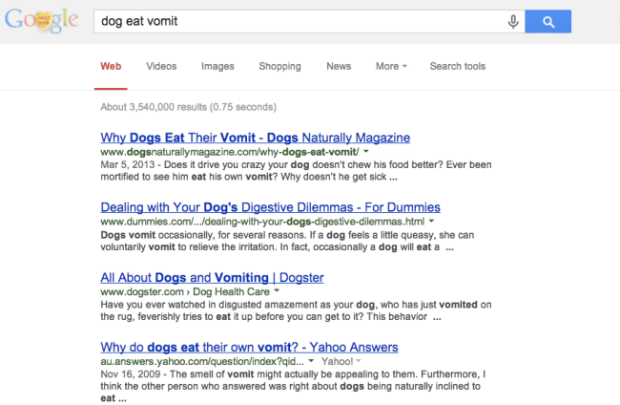Open Search tools options

pyautogui.click(x=457, y=67)
